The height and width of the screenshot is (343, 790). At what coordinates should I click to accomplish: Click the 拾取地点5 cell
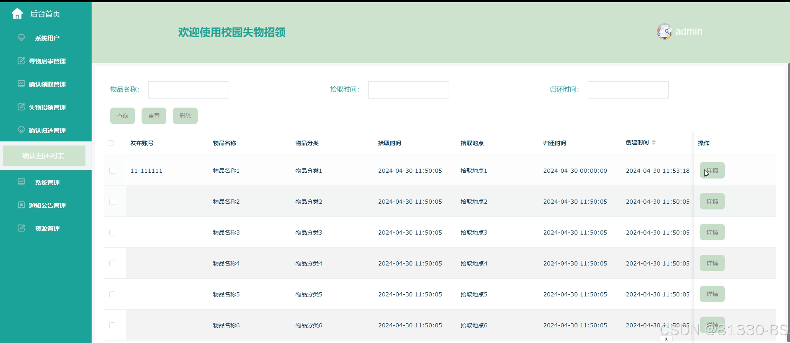474,294
